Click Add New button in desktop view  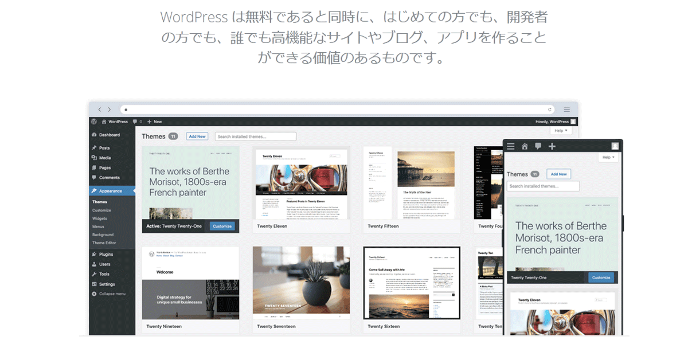197,136
